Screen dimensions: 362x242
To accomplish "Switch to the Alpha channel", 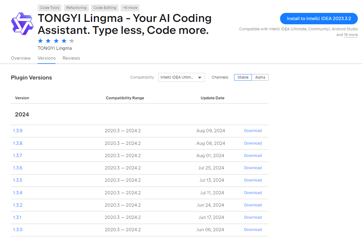I will (x=260, y=77).
